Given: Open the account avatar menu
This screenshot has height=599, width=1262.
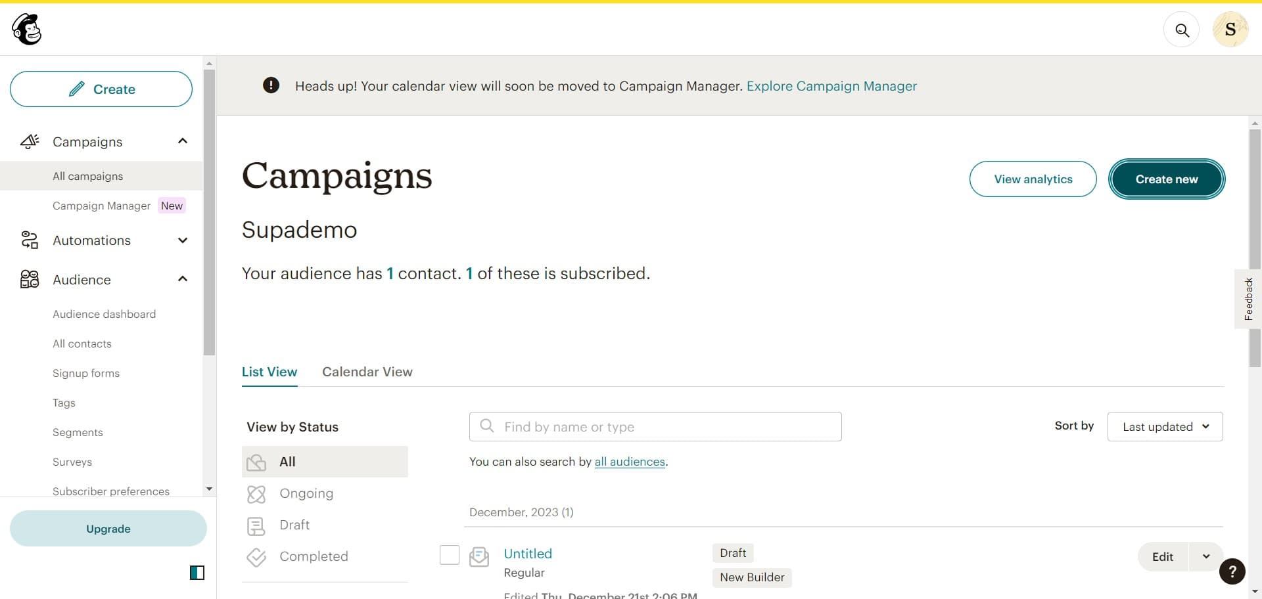Looking at the screenshot, I should 1230,29.
